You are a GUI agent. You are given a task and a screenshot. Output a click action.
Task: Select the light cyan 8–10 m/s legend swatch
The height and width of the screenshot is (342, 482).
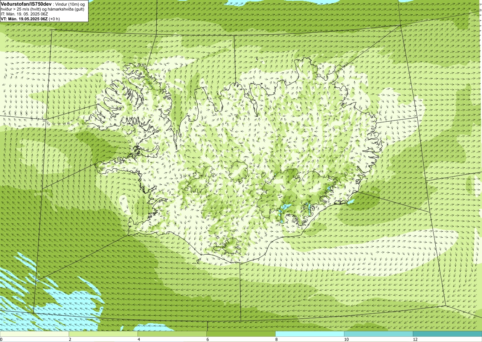(x=310, y=334)
